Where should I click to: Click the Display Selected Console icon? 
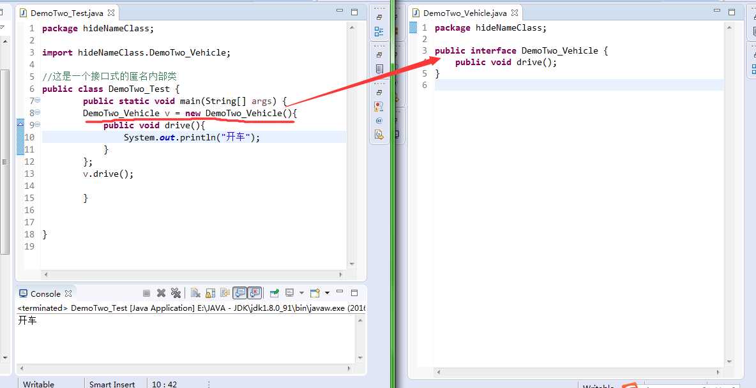(289, 293)
